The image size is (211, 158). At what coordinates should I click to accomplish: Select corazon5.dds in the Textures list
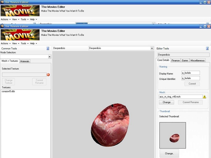(8, 91)
